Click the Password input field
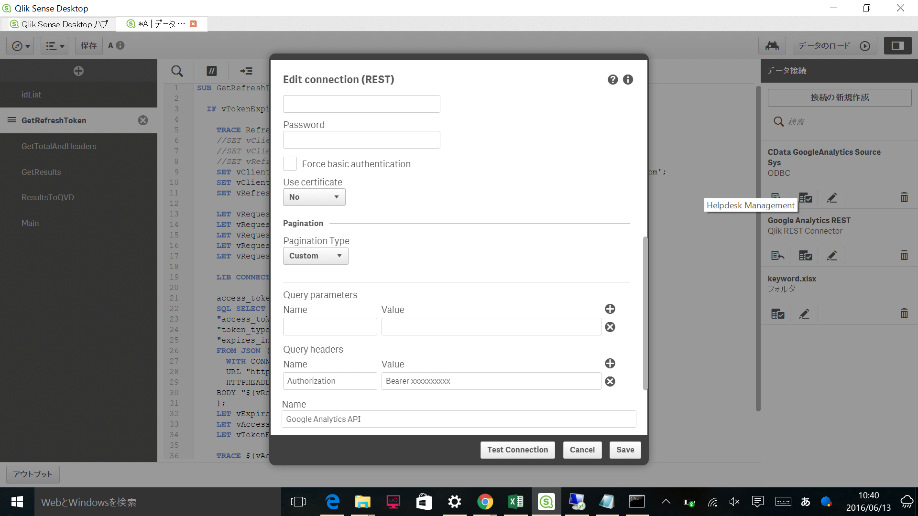Image resolution: width=918 pixels, height=516 pixels. 361,140
